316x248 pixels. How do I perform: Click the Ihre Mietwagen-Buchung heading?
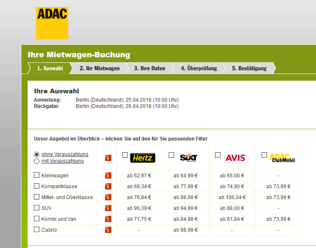click(x=79, y=55)
